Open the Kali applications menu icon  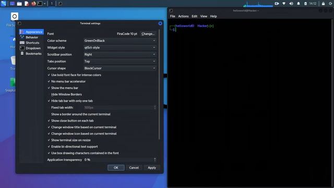point(4,4)
